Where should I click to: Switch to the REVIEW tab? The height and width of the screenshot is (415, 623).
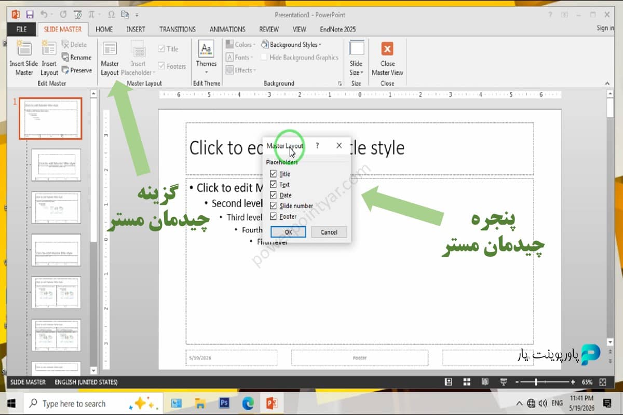[269, 29]
